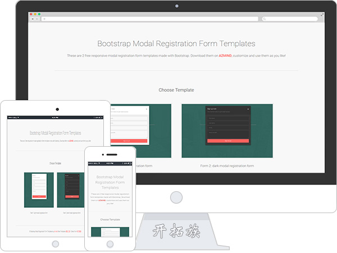Open the AZMIND link in the monitor page
This screenshot has width=337, height=253.
click(x=225, y=56)
